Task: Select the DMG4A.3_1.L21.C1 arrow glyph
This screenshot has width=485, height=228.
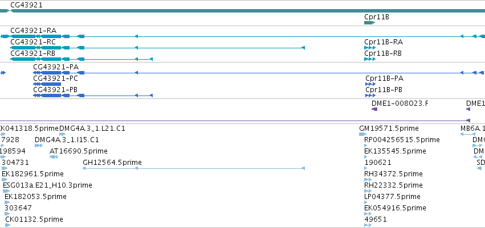Action: tap(62, 134)
